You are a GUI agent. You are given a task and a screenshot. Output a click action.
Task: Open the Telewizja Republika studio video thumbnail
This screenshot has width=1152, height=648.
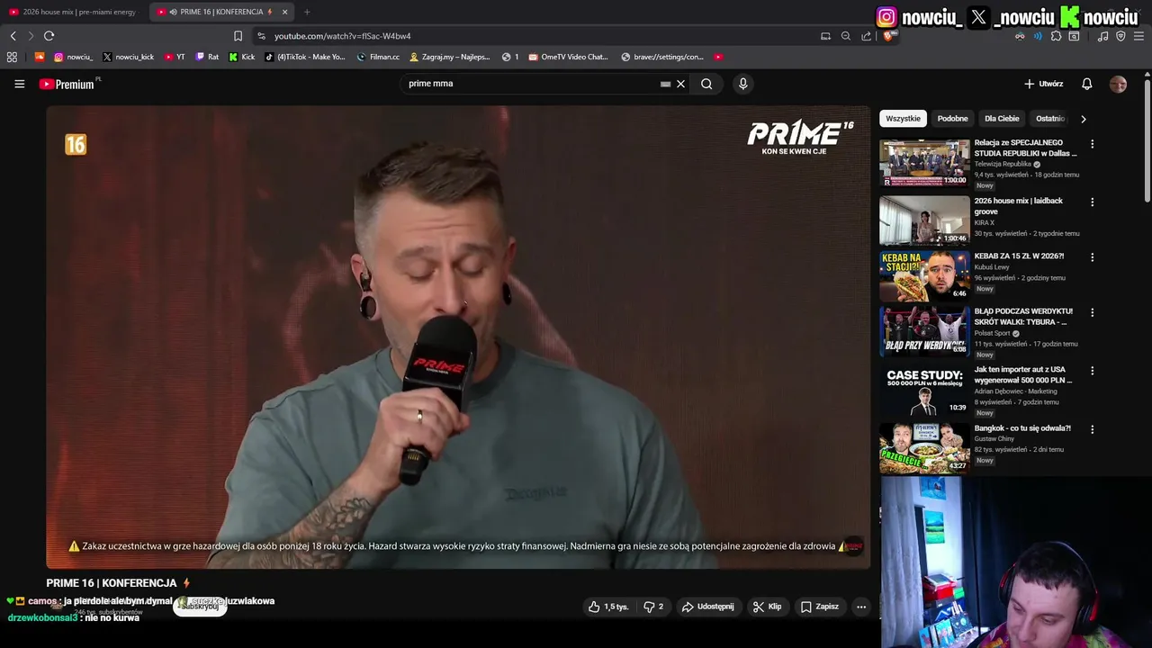pyautogui.click(x=924, y=163)
